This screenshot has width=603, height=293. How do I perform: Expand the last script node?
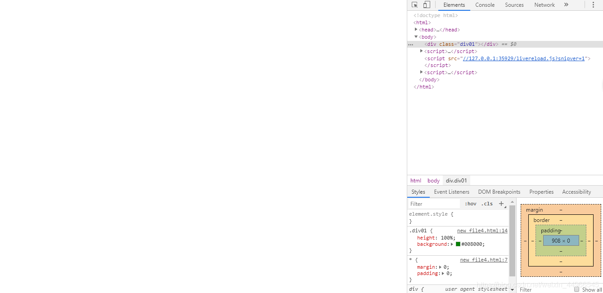click(x=422, y=72)
